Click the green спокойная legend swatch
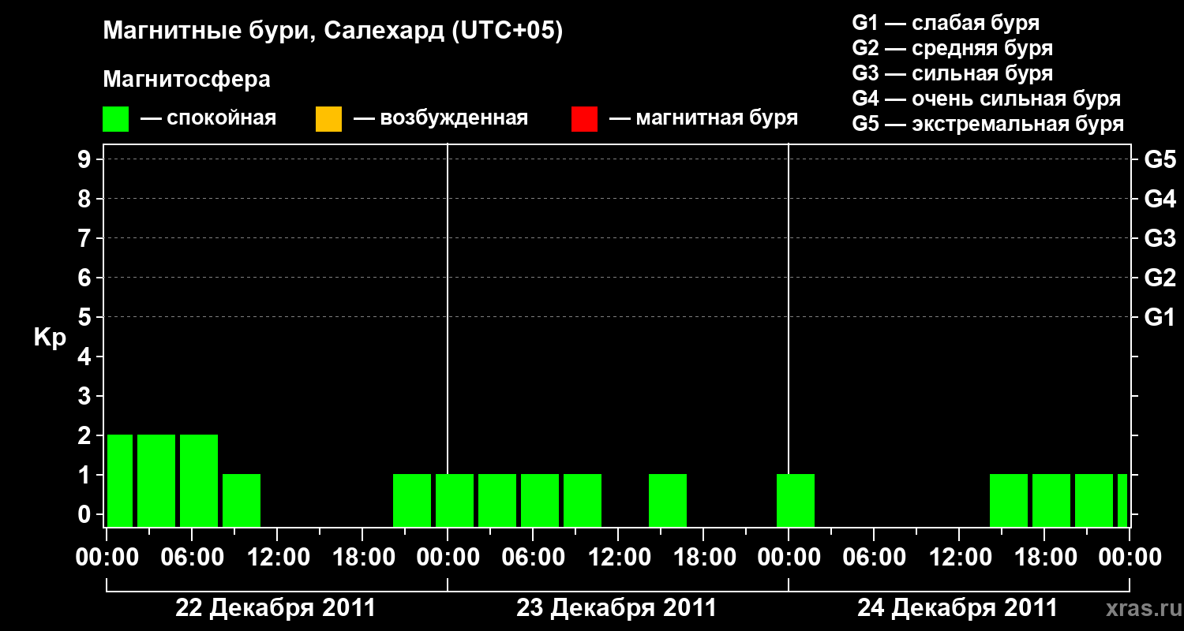The image size is (1184, 631). (x=116, y=119)
